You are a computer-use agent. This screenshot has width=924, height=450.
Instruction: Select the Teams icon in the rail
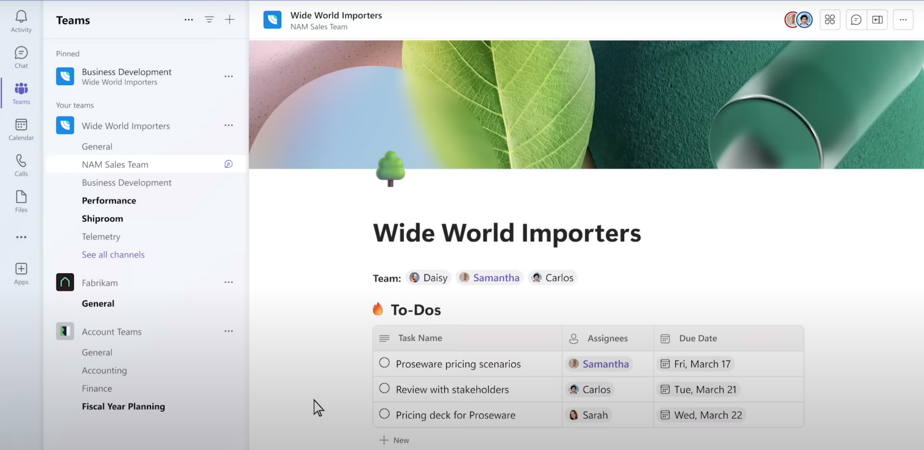[x=21, y=93]
